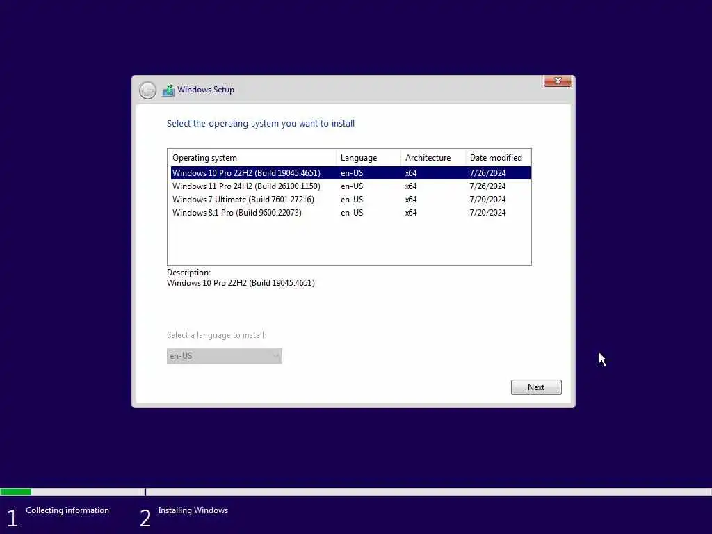712x534 pixels.
Task: Click 7/26/2024 date in Windows 11 row
Action: [x=487, y=186]
